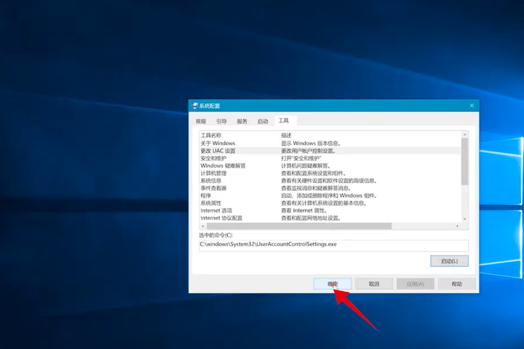
Task: Select the Internet 协议配置 row
Action: pos(330,218)
